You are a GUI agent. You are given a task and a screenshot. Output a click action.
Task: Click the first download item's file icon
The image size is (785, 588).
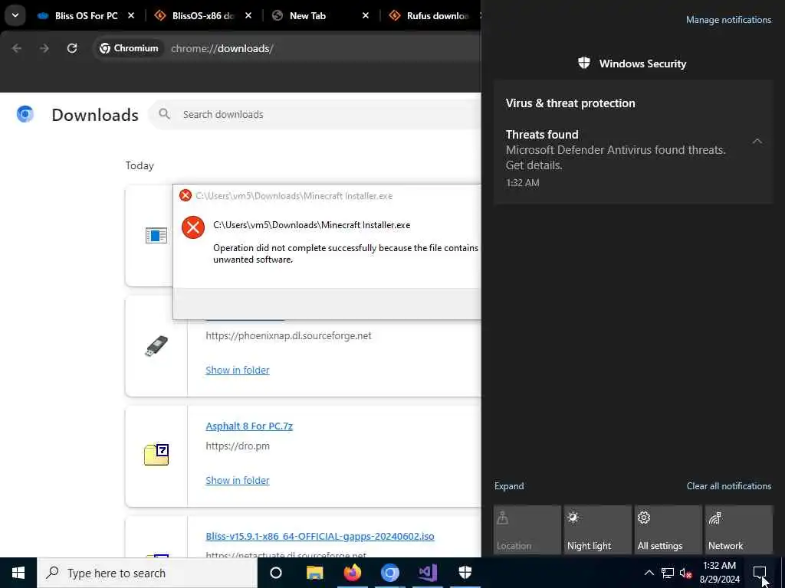pos(156,236)
